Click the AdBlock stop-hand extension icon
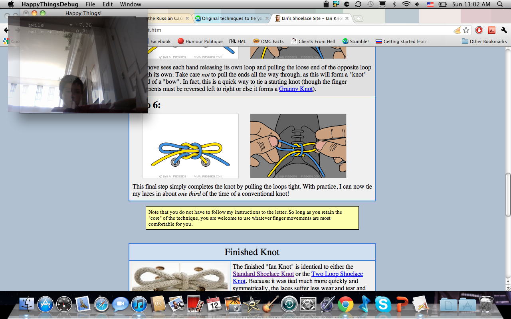Image resolution: width=511 pixels, height=319 pixels. (x=479, y=30)
